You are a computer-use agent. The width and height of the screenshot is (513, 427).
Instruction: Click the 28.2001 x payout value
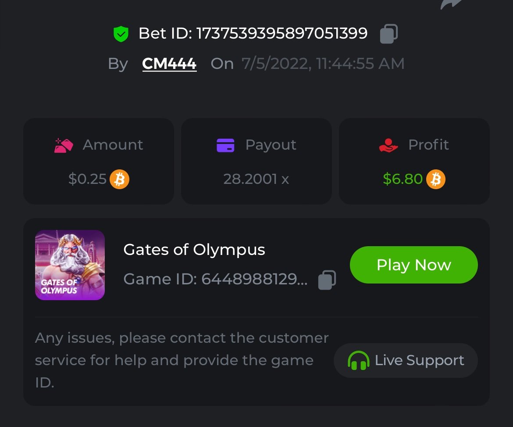tap(256, 179)
